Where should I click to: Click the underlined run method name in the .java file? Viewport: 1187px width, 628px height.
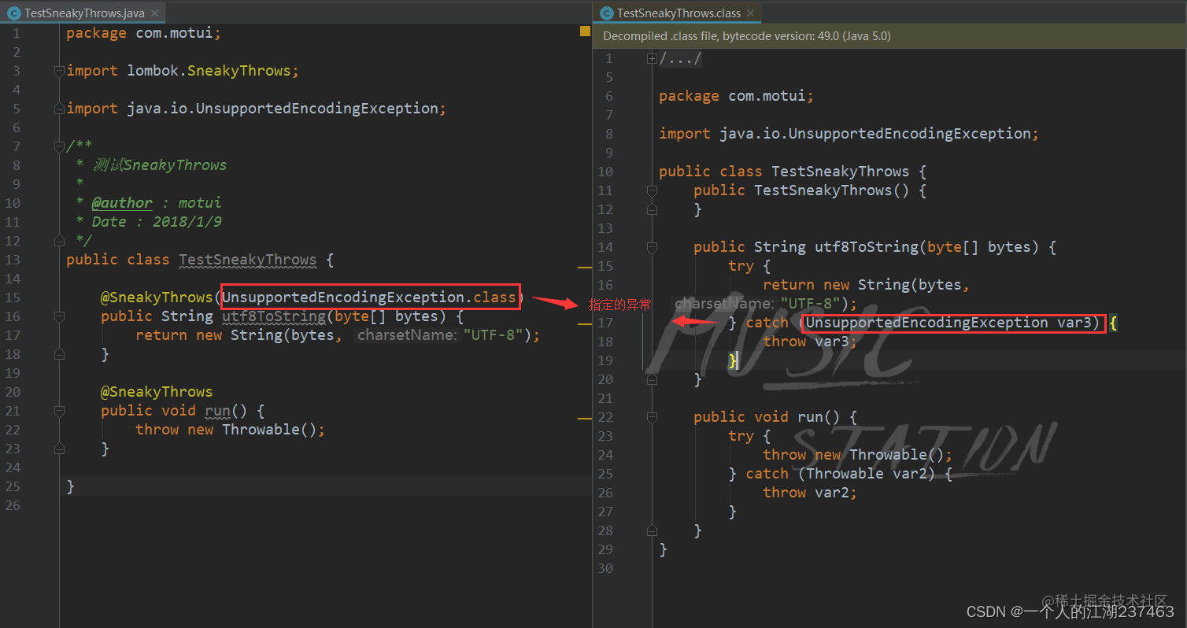click(218, 411)
